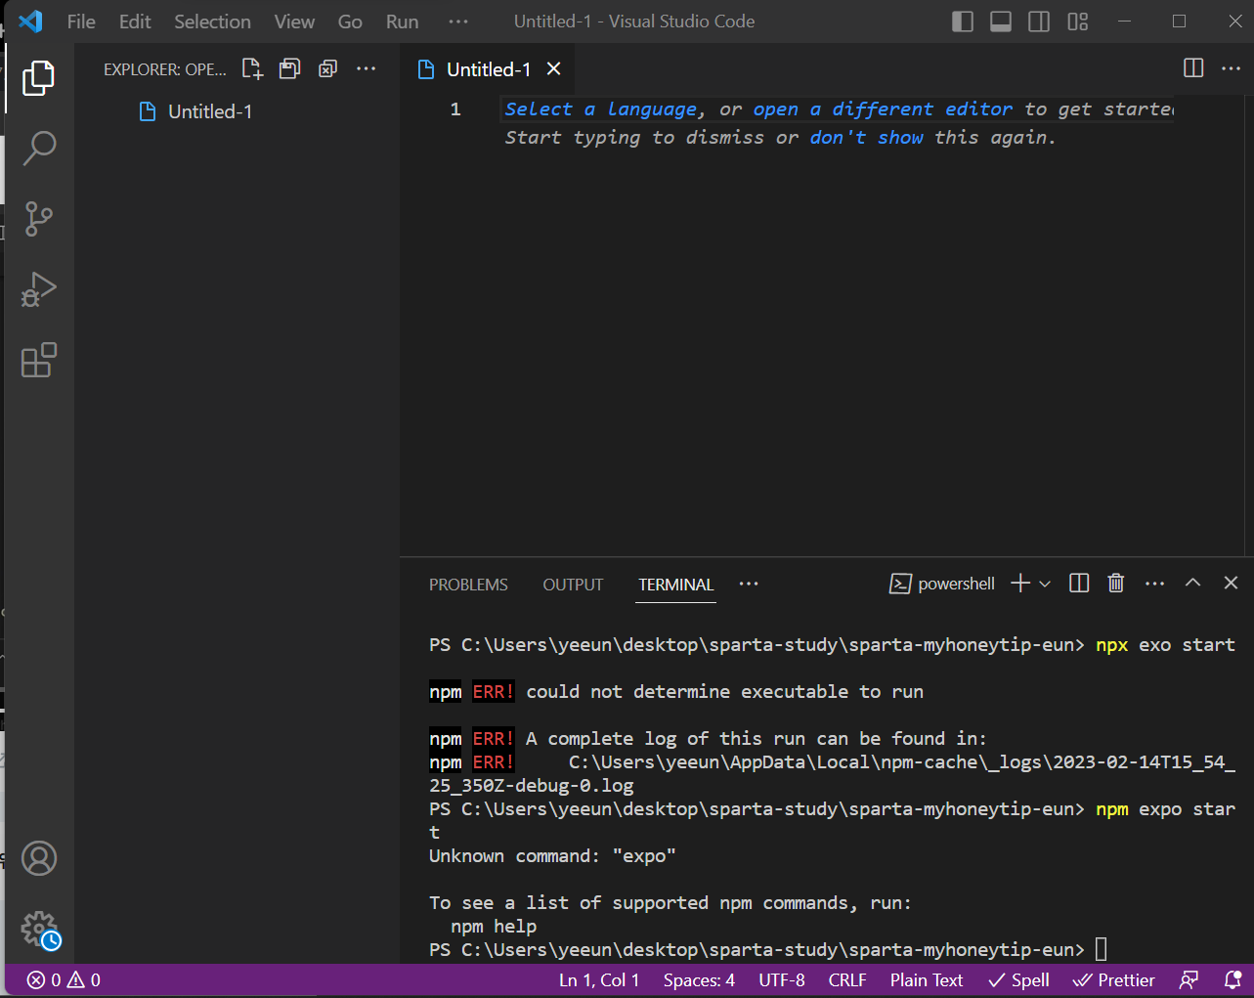
Task: Open the Run and Debug view
Action: (x=39, y=289)
